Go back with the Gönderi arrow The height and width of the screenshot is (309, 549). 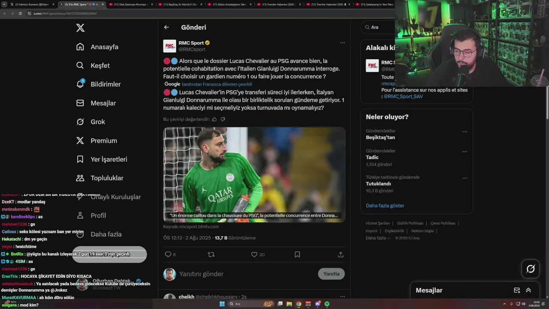click(x=166, y=27)
